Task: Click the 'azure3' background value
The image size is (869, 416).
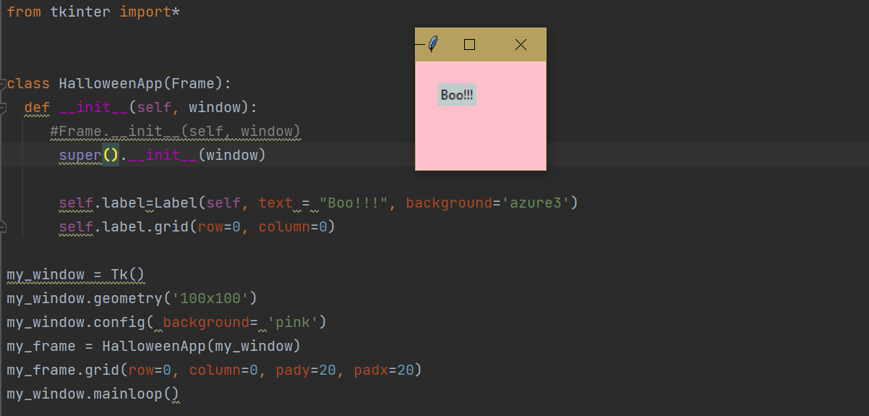Action: pos(535,203)
